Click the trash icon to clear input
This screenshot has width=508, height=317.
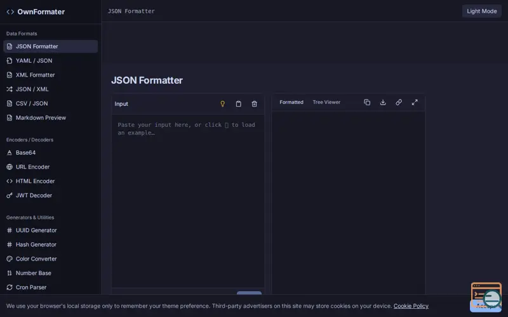click(255, 104)
